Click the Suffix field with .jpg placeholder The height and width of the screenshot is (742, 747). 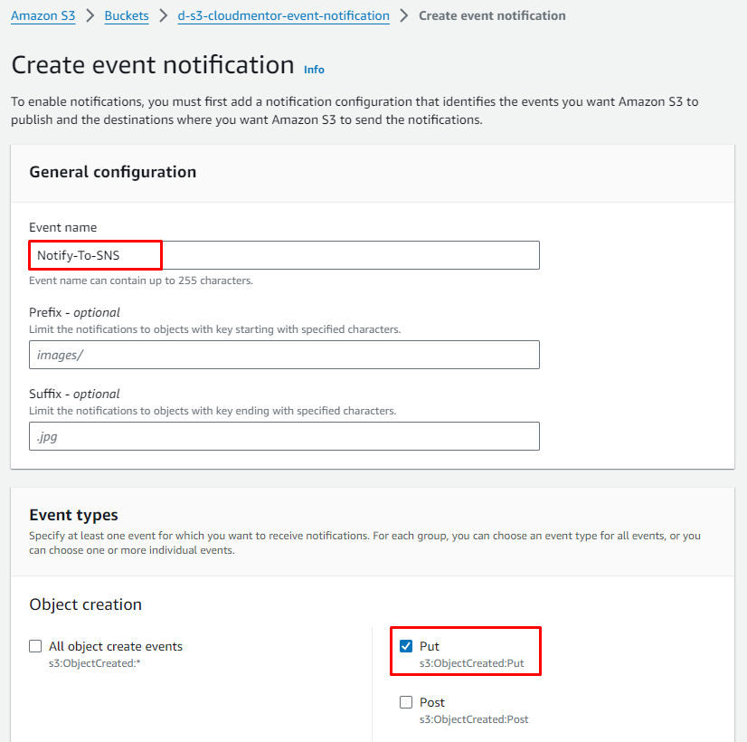tap(284, 436)
